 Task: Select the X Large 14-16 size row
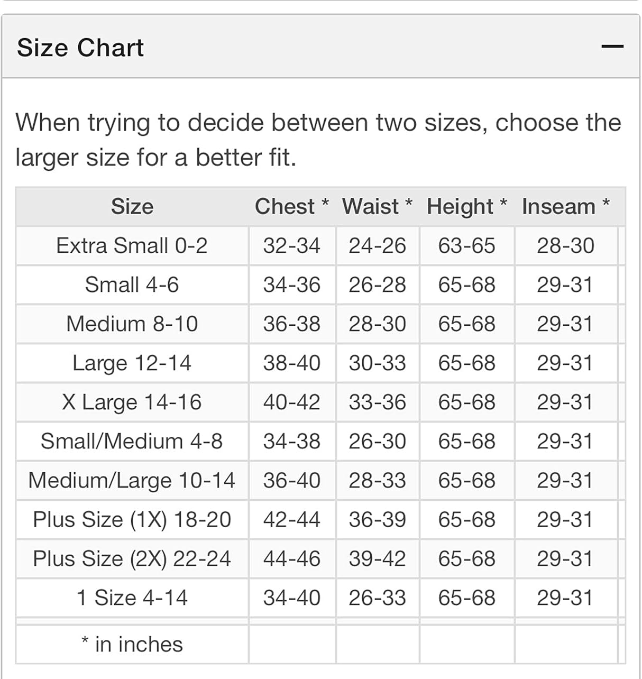132,402
